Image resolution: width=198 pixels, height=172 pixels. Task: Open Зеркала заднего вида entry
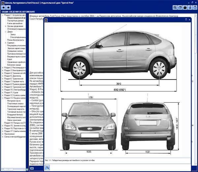tap(16, 48)
